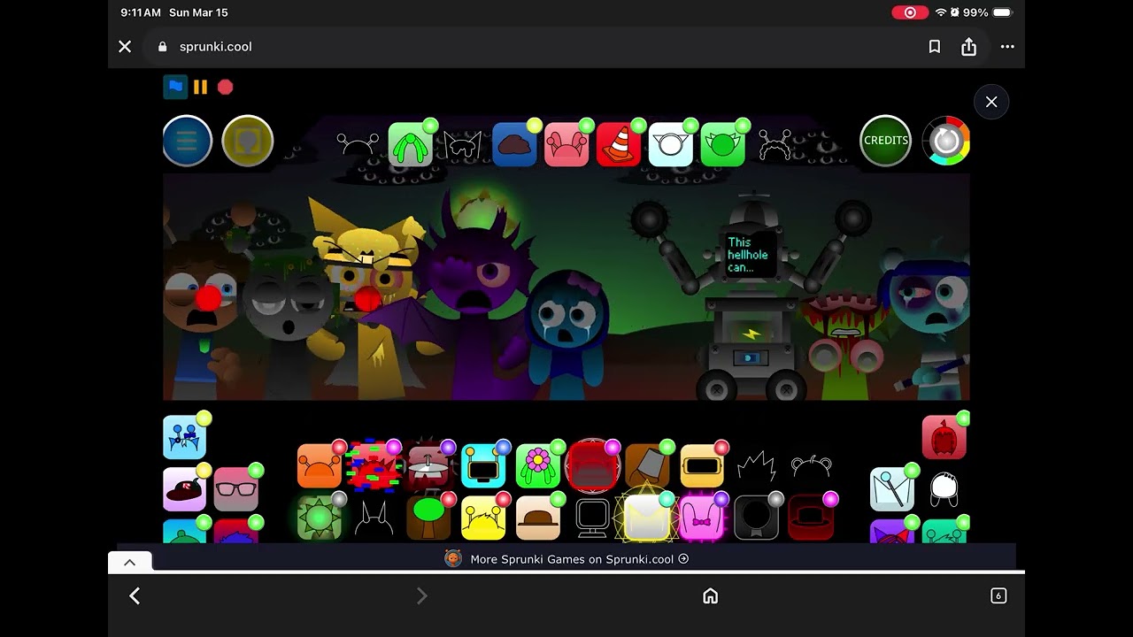1133x637 pixels.
Task: Select the white cat-ear outline icon
Action: coord(671,144)
